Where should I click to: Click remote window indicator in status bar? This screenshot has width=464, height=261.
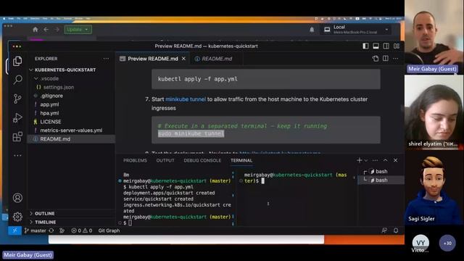click(14, 231)
